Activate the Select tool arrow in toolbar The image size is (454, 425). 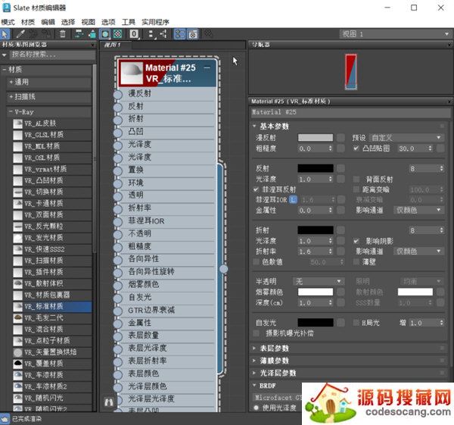5,34
